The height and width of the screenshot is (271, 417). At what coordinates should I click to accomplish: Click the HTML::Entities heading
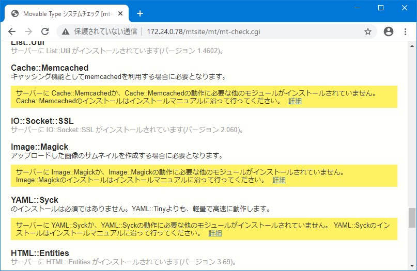[40, 253]
